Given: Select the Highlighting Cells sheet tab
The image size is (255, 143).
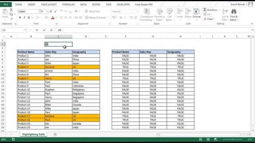Looking at the screenshot, I should point(33,134).
